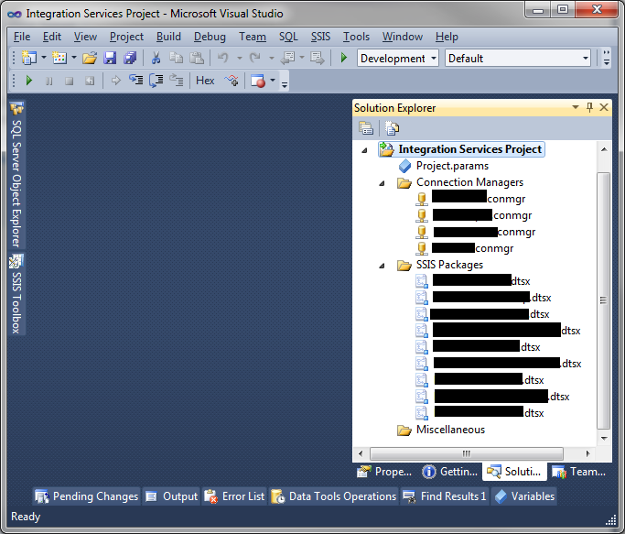Screen dimensions: 625x534
Task: Collapse the Integration Services Project node
Action: pos(364,150)
